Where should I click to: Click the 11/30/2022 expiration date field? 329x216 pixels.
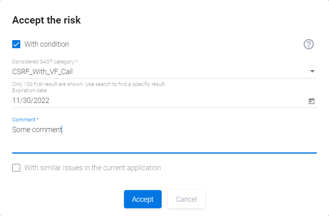click(x=31, y=101)
